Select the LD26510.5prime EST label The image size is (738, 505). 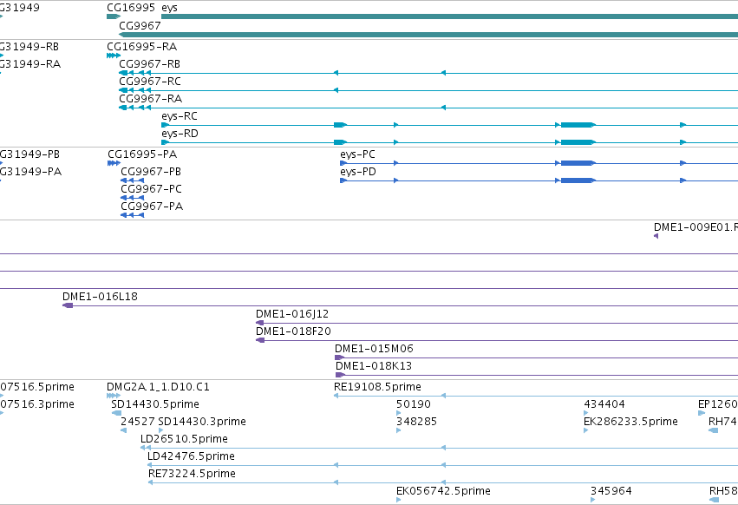184,440
